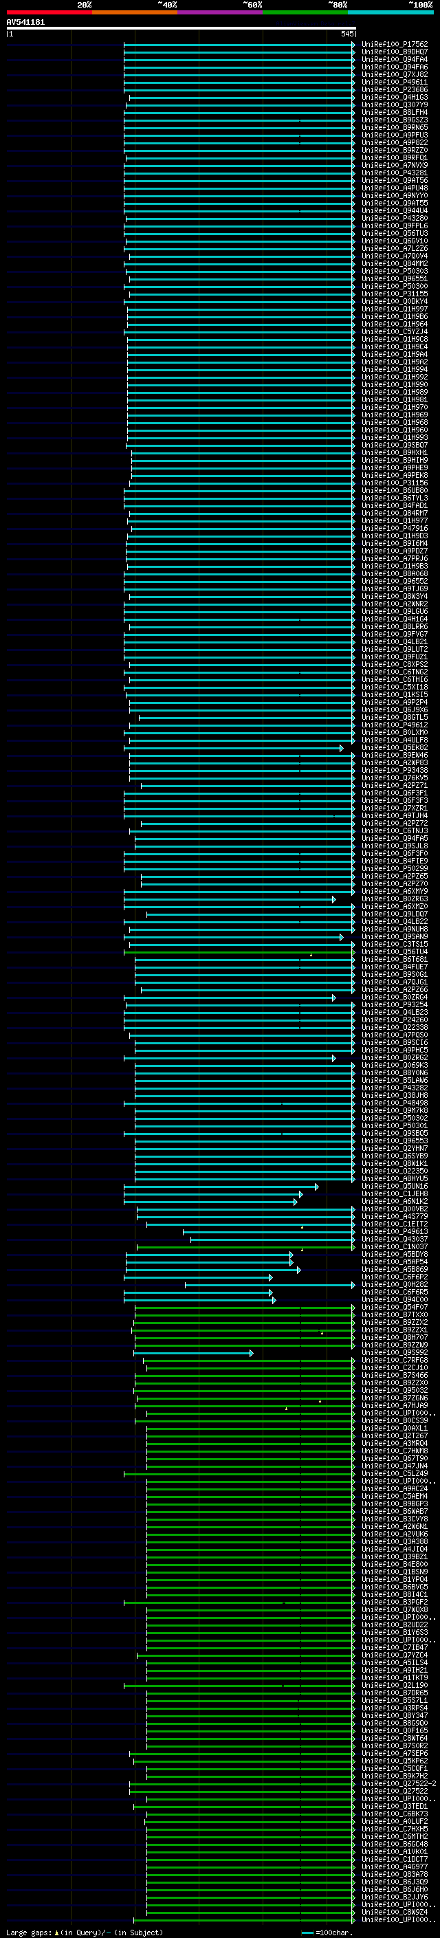
Task: Click the UniRef100_Q96553 label
Action: [394, 1141]
